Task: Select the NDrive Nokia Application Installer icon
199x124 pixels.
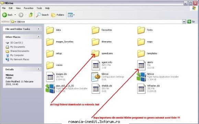Action: pyautogui.click(x=141, y=77)
